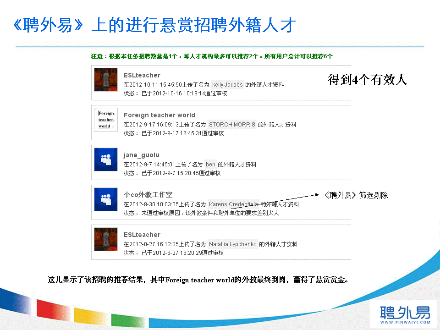Click the ESLteacher avatar beside kelly Jacobs entry
The width and height of the screenshot is (440, 330).
click(x=106, y=80)
